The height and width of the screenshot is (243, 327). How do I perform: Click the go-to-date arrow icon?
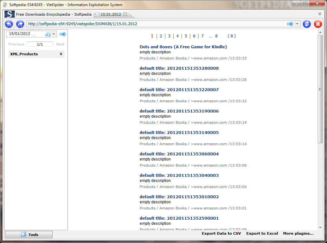point(63,34)
